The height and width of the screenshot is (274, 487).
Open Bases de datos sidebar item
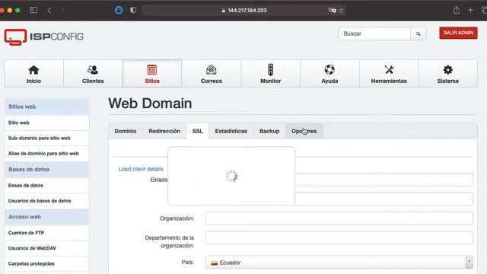[46, 186]
